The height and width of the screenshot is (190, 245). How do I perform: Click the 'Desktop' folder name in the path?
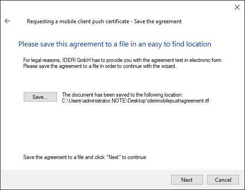[x=137, y=101]
